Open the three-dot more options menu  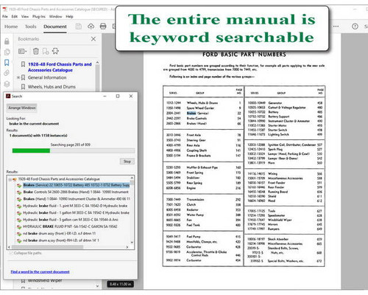tap(336, 27)
